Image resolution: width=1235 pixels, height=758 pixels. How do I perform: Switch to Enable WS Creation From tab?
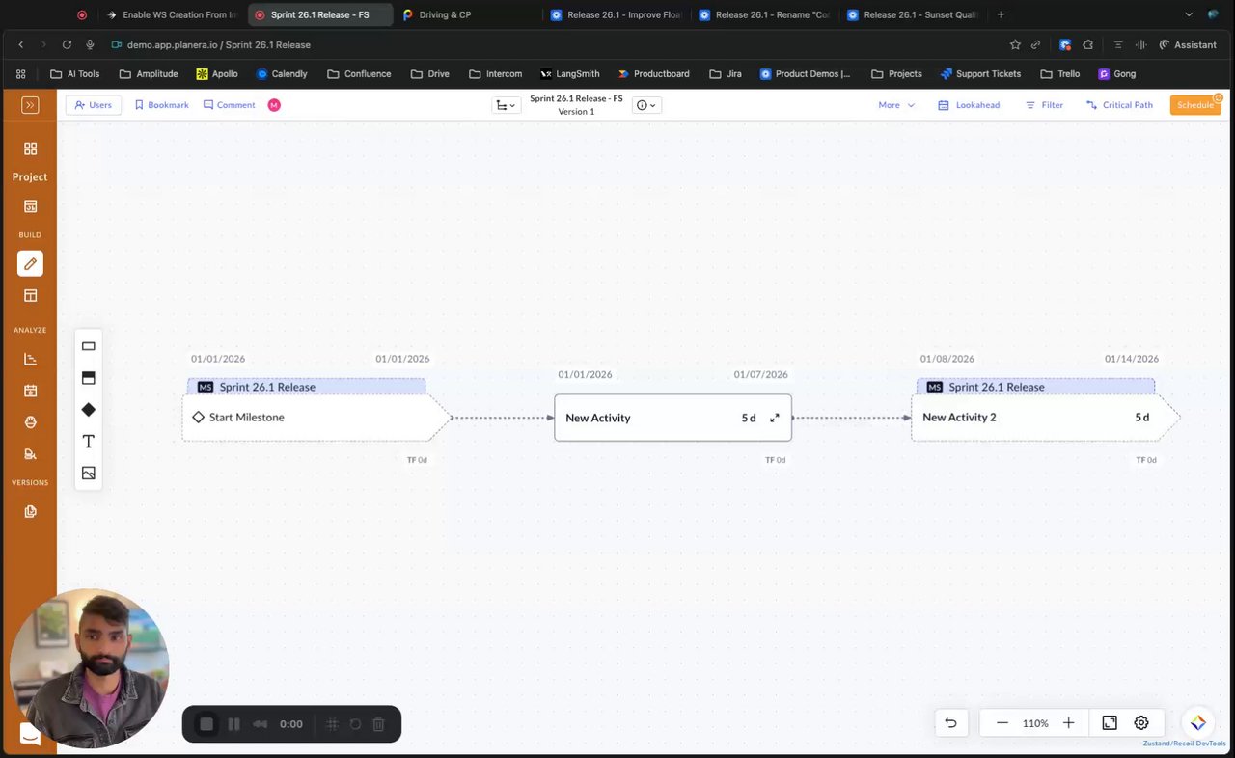172,15
